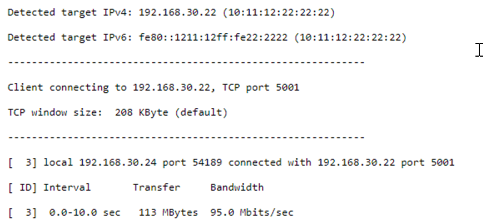The image size is (496, 224).
Task: Click the MAC address on the IPv6 line
Action: coord(349,37)
